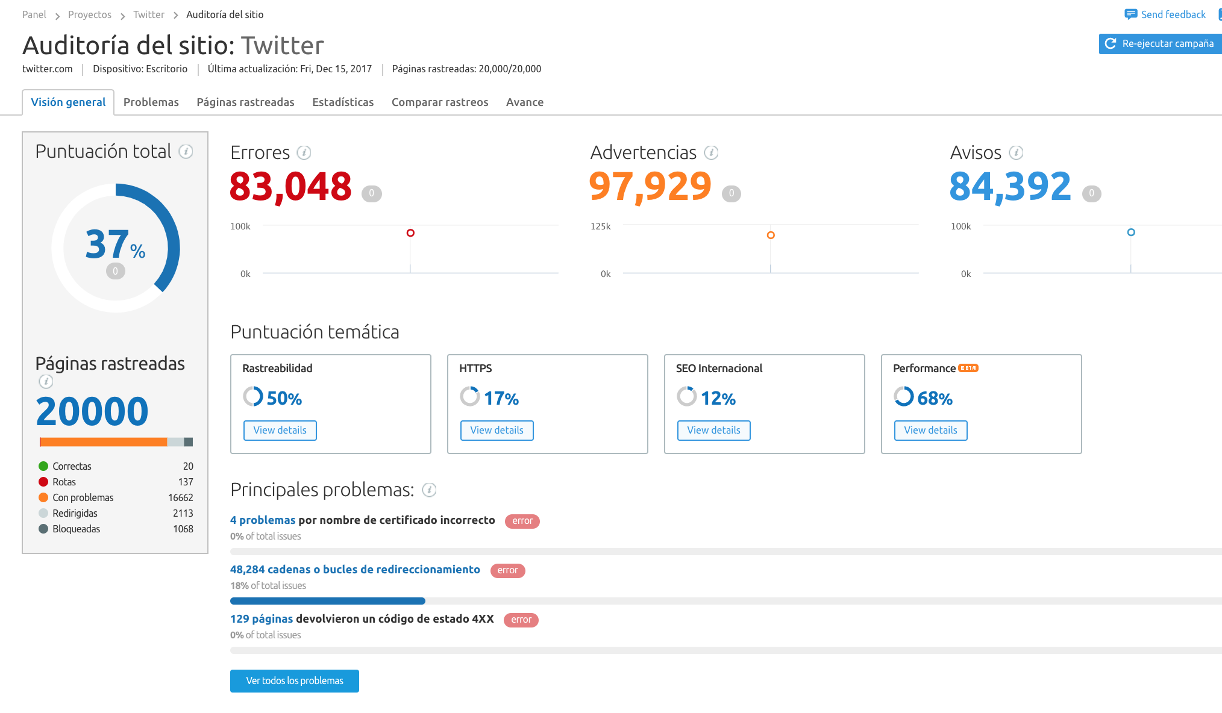This screenshot has height=713, width=1222.
Task: Click the zero change badge beside 83,048
Action: pyautogui.click(x=371, y=193)
